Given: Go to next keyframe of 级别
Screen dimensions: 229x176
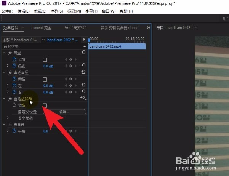Looking at the screenshot, I should [x=75, y=66].
